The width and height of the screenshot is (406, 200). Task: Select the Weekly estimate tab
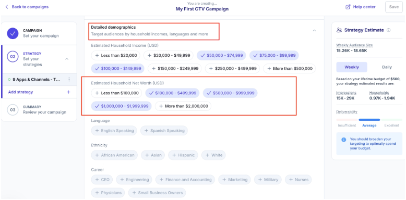(352, 67)
